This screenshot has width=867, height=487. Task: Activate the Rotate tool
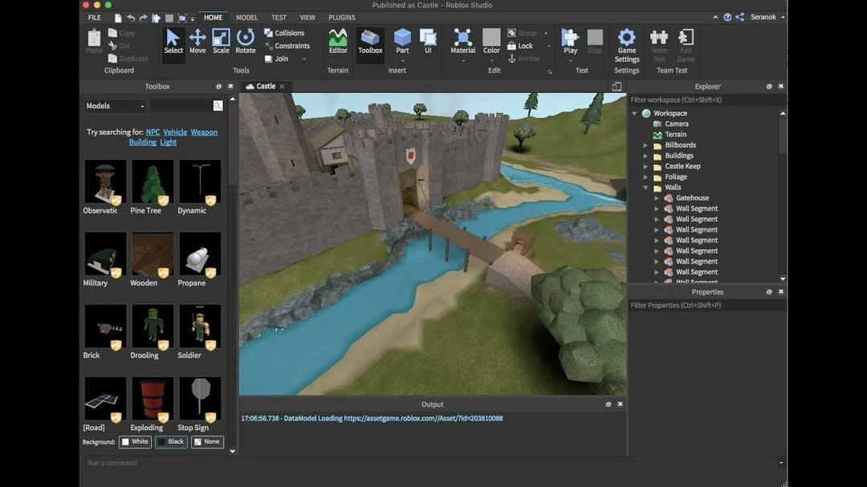(245, 42)
